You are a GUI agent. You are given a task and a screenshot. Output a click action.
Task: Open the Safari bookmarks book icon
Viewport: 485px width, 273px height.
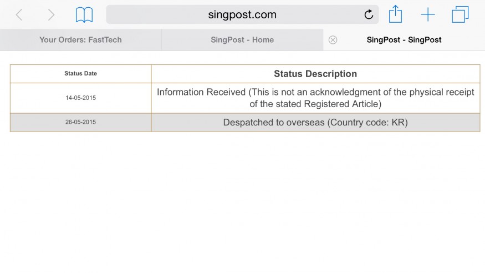pyautogui.click(x=84, y=15)
